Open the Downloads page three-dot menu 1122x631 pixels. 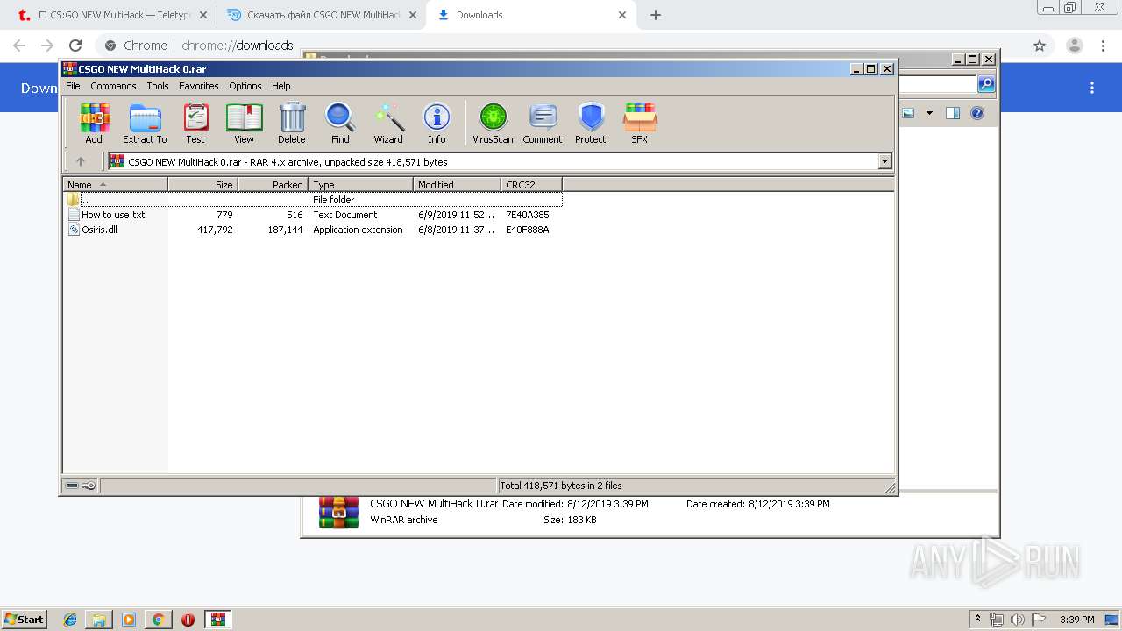(x=1092, y=88)
